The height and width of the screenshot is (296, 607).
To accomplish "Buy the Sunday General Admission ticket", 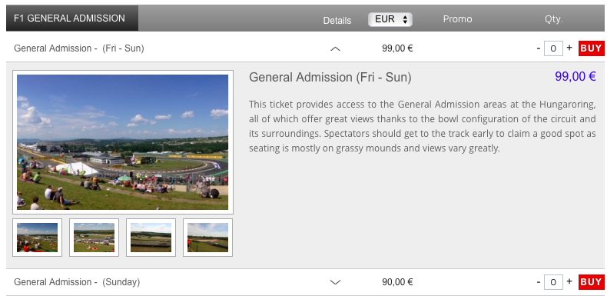I will click(591, 282).
